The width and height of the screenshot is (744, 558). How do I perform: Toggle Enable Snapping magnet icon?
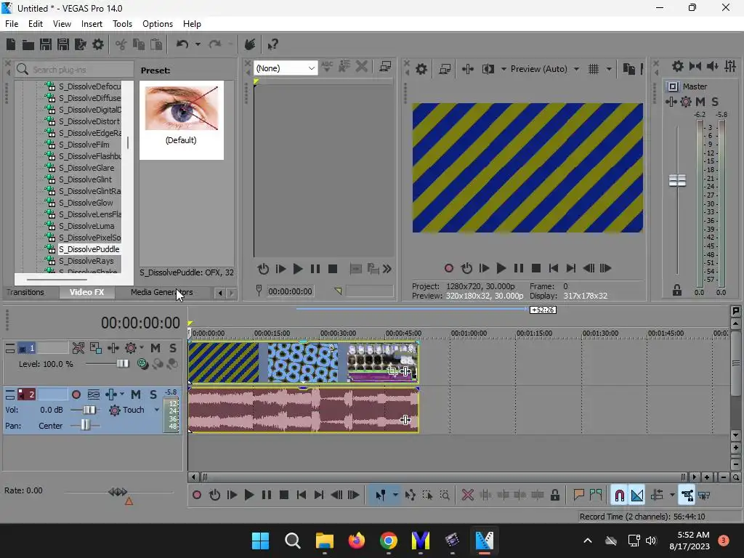pyautogui.click(x=619, y=496)
